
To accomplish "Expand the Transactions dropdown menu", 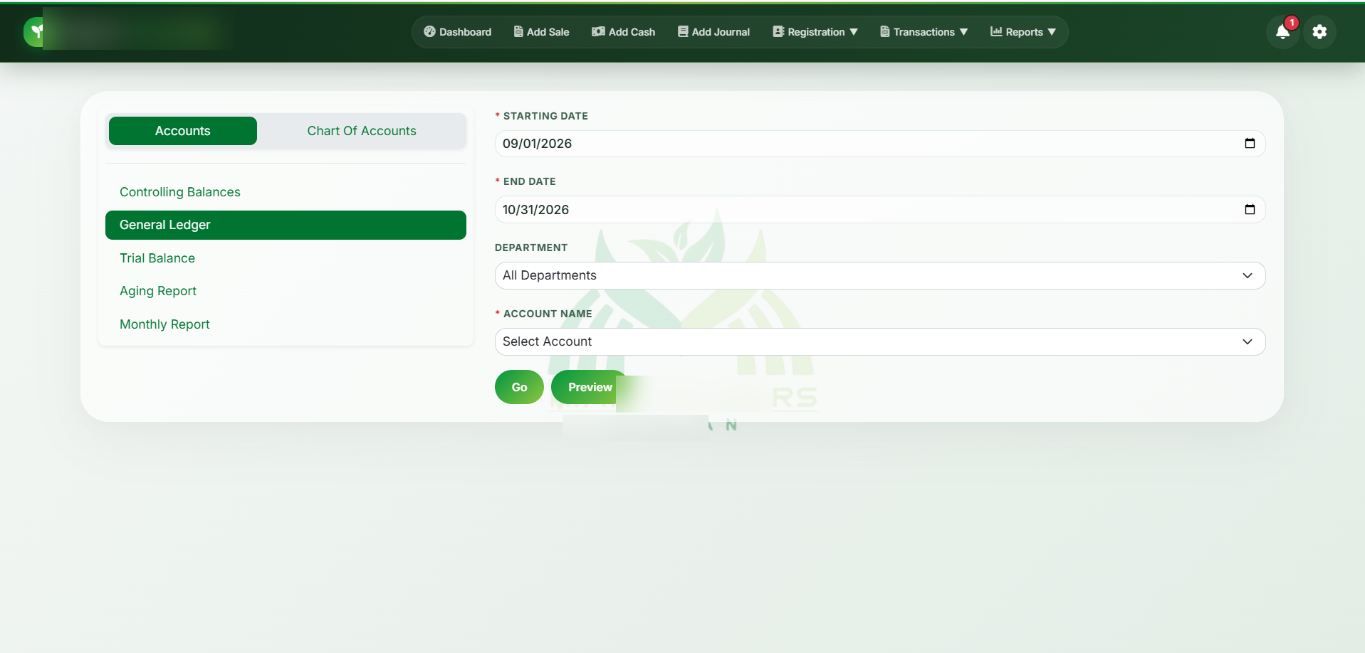I will point(924,32).
